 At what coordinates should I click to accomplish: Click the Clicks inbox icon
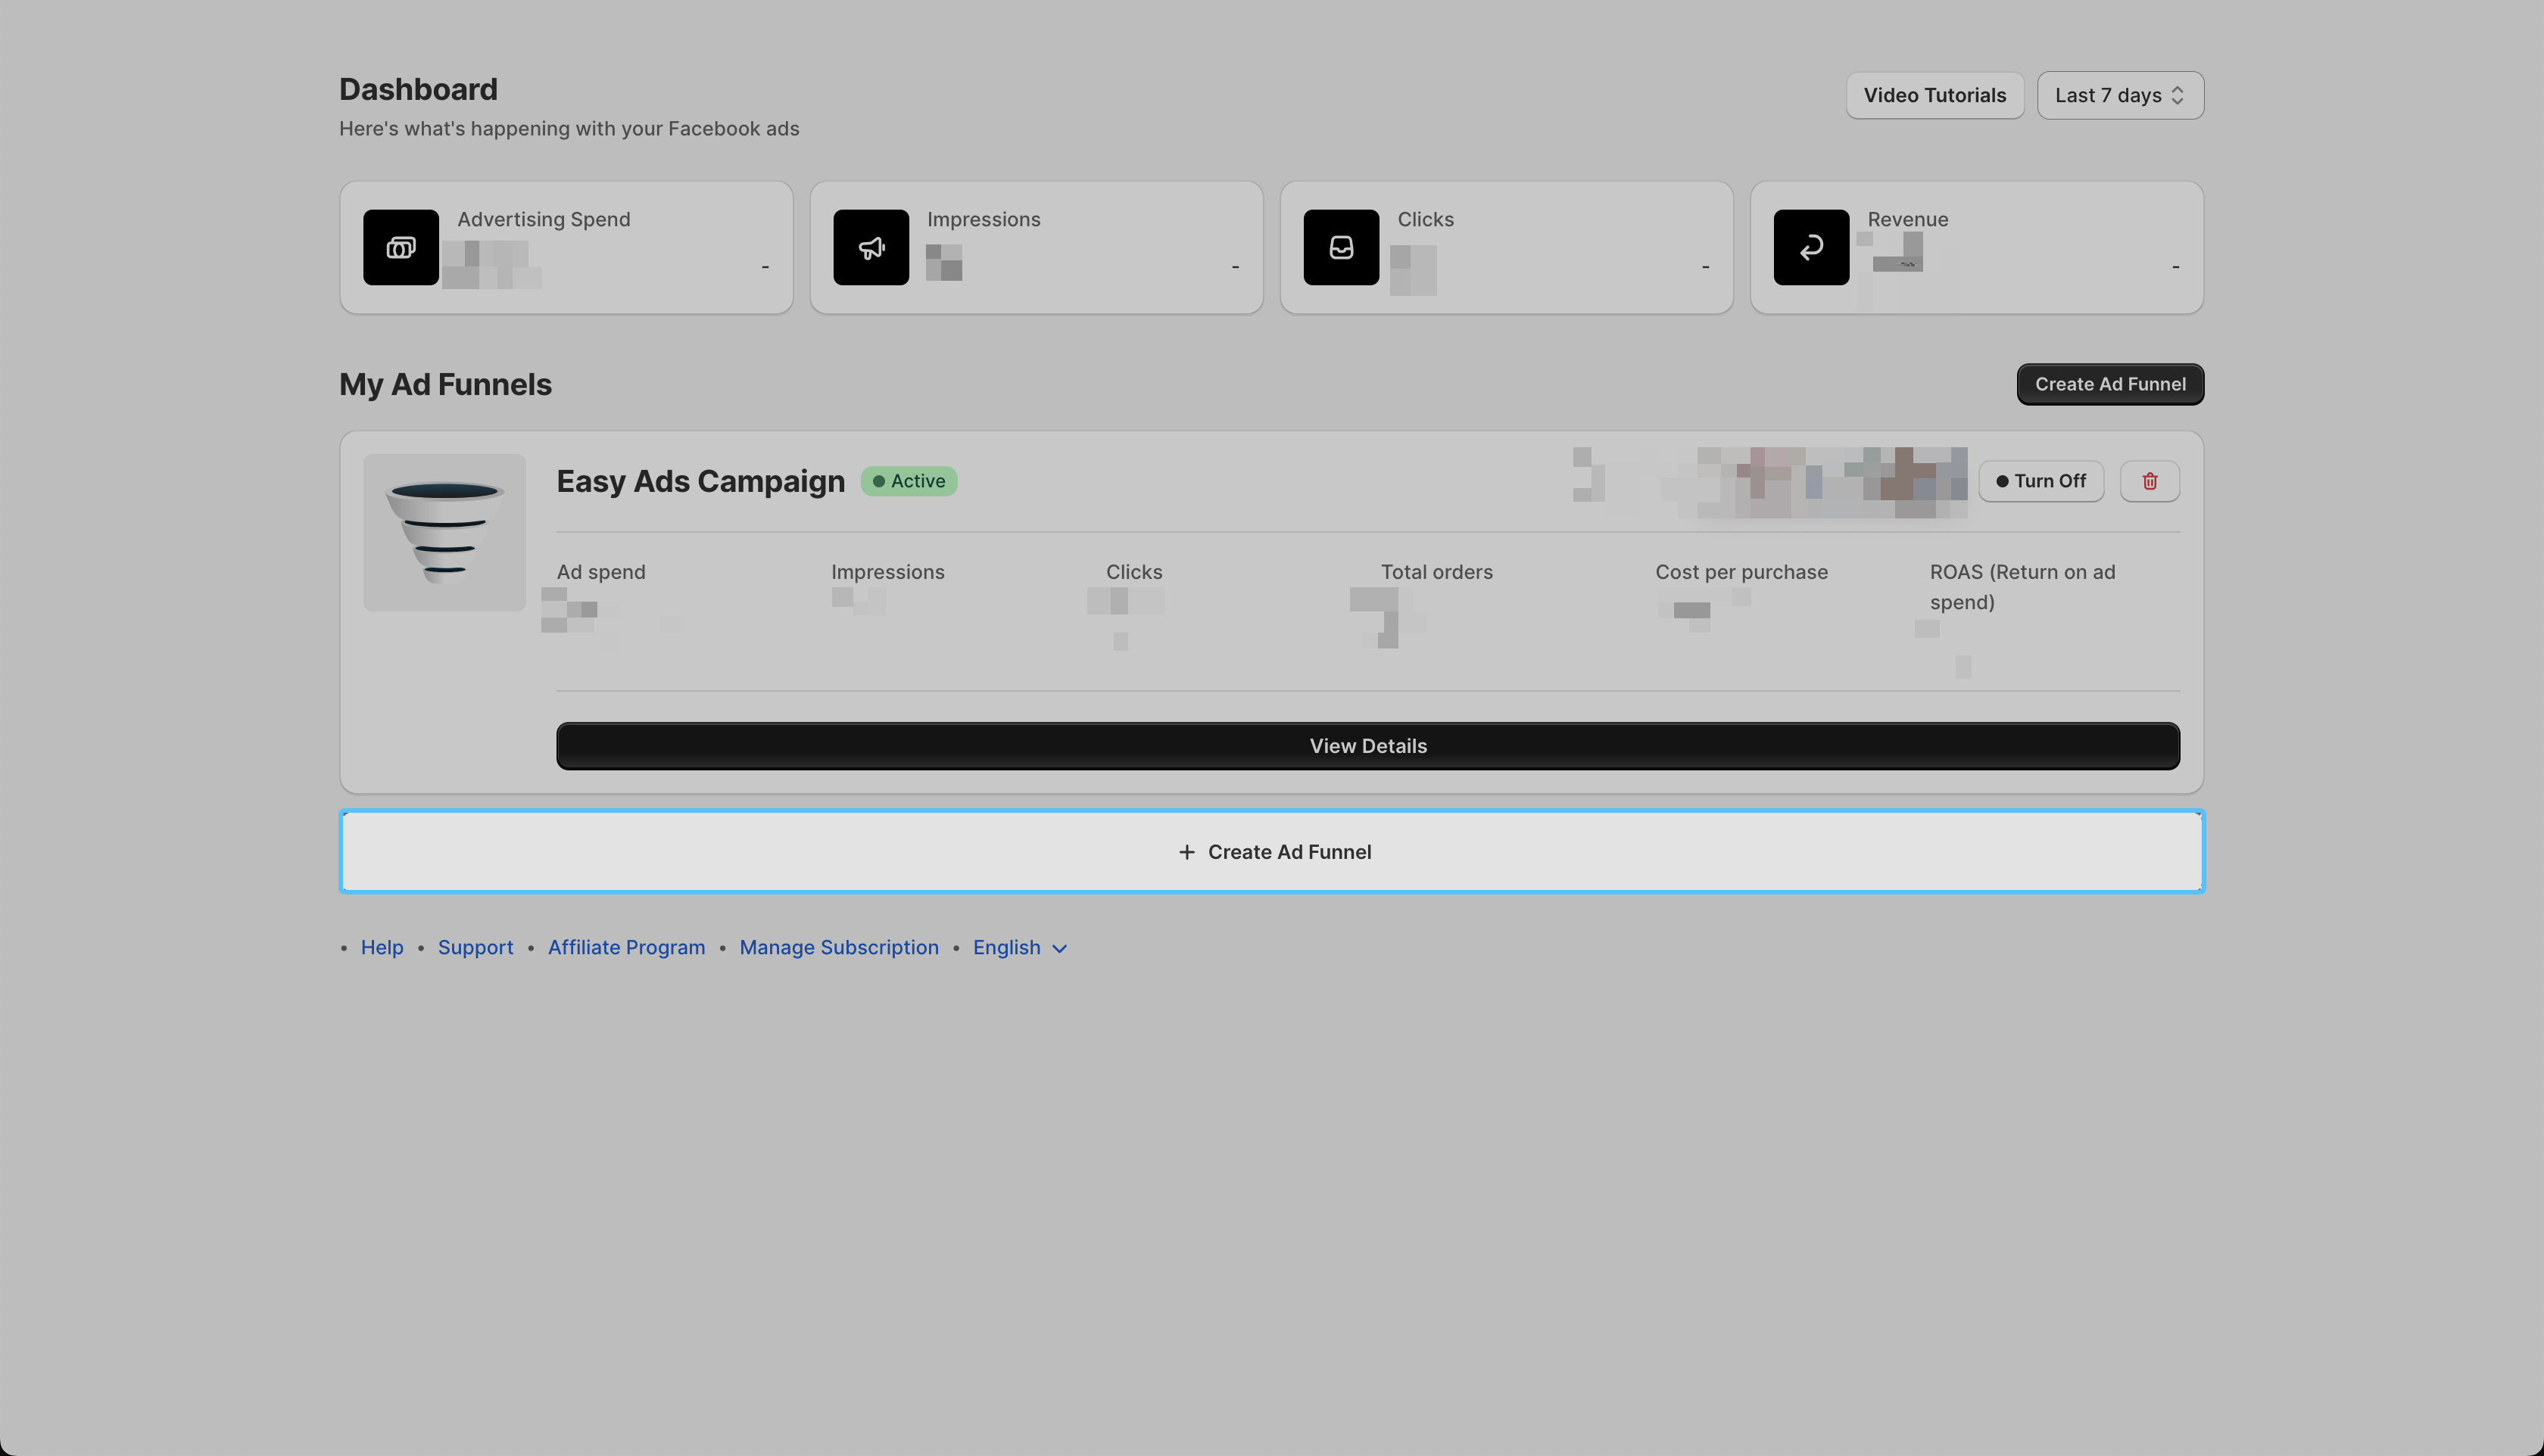click(x=1341, y=247)
